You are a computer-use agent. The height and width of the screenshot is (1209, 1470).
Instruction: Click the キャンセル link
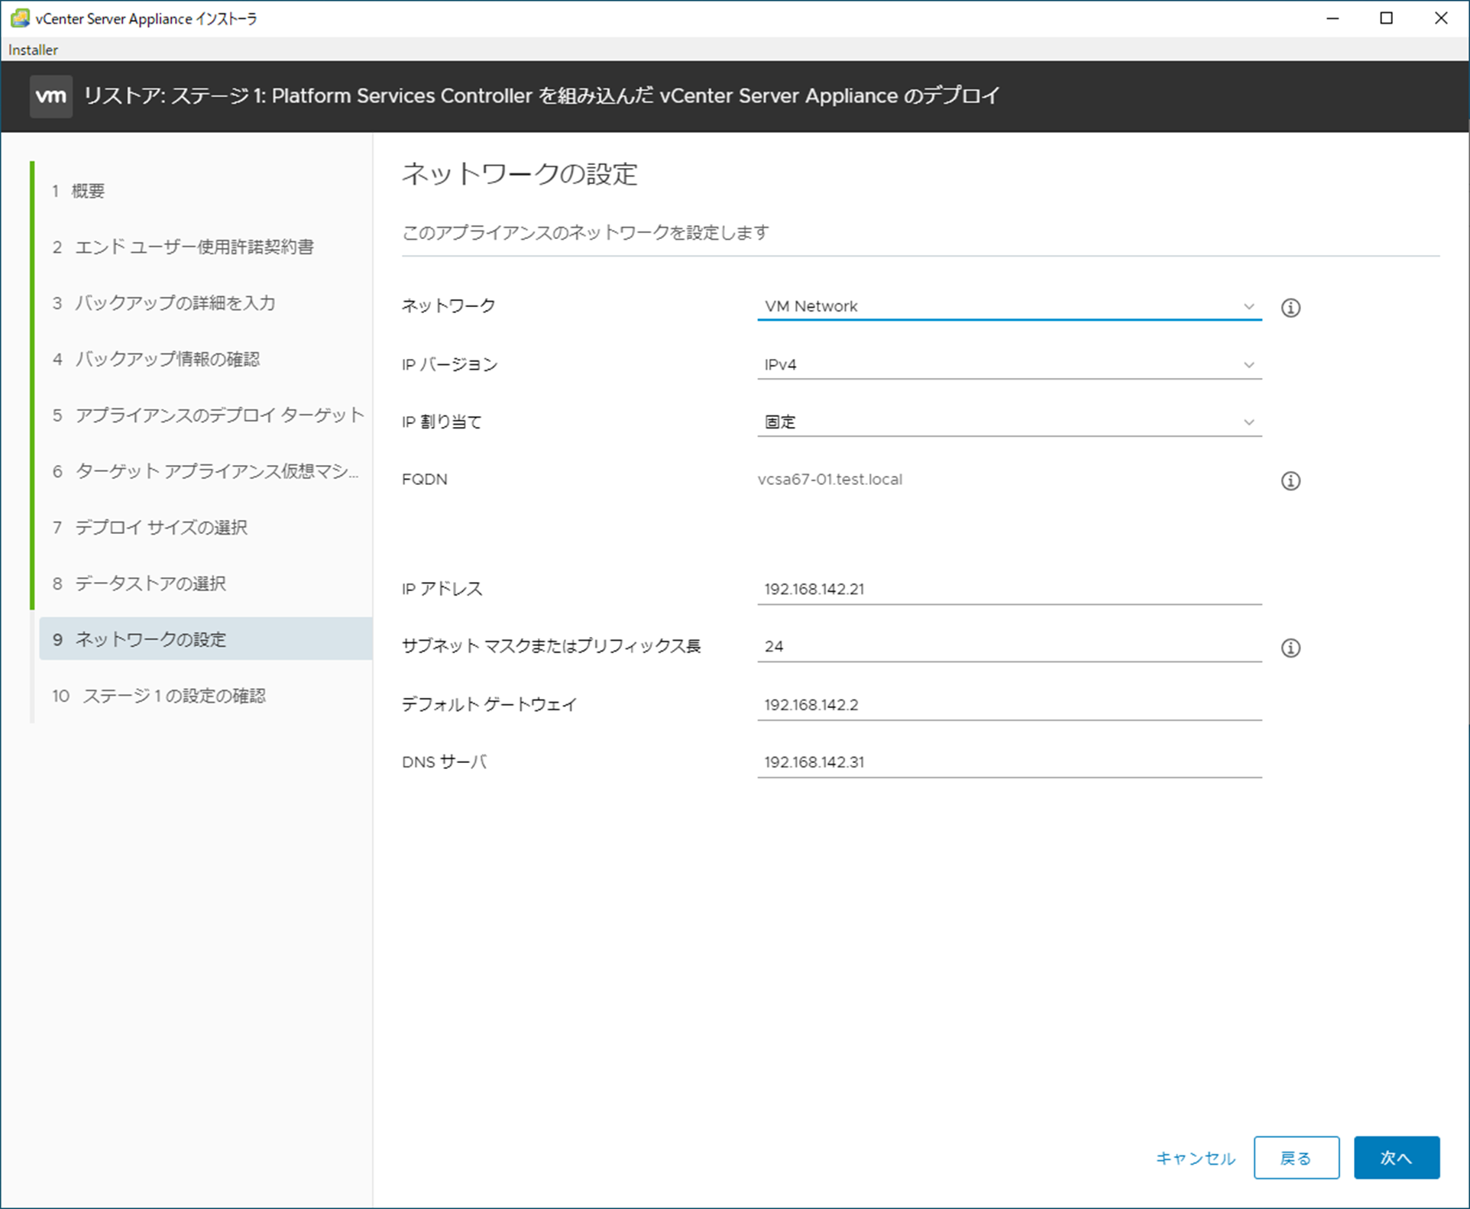[x=1195, y=1158]
